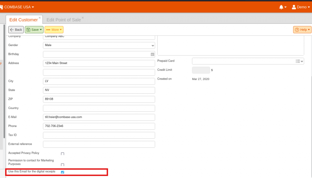
Task: Click the Phone field with 702-706-2346
Action: 99,126
